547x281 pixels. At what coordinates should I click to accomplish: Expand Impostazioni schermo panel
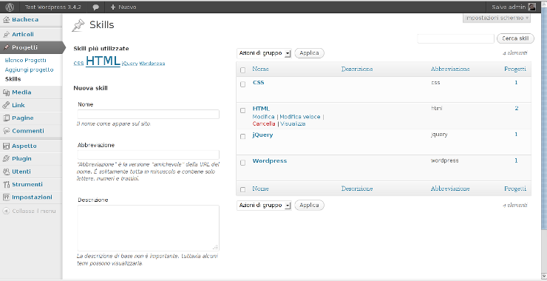click(497, 18)
